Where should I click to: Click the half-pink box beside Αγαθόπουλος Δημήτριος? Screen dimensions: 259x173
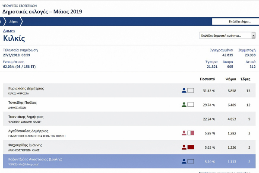191,133
